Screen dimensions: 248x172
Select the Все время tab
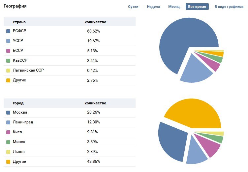tap(197, 7)
